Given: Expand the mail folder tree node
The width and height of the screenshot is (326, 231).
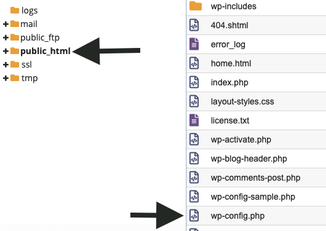Looking at the screenshot, I should click(x=6, y=24).
